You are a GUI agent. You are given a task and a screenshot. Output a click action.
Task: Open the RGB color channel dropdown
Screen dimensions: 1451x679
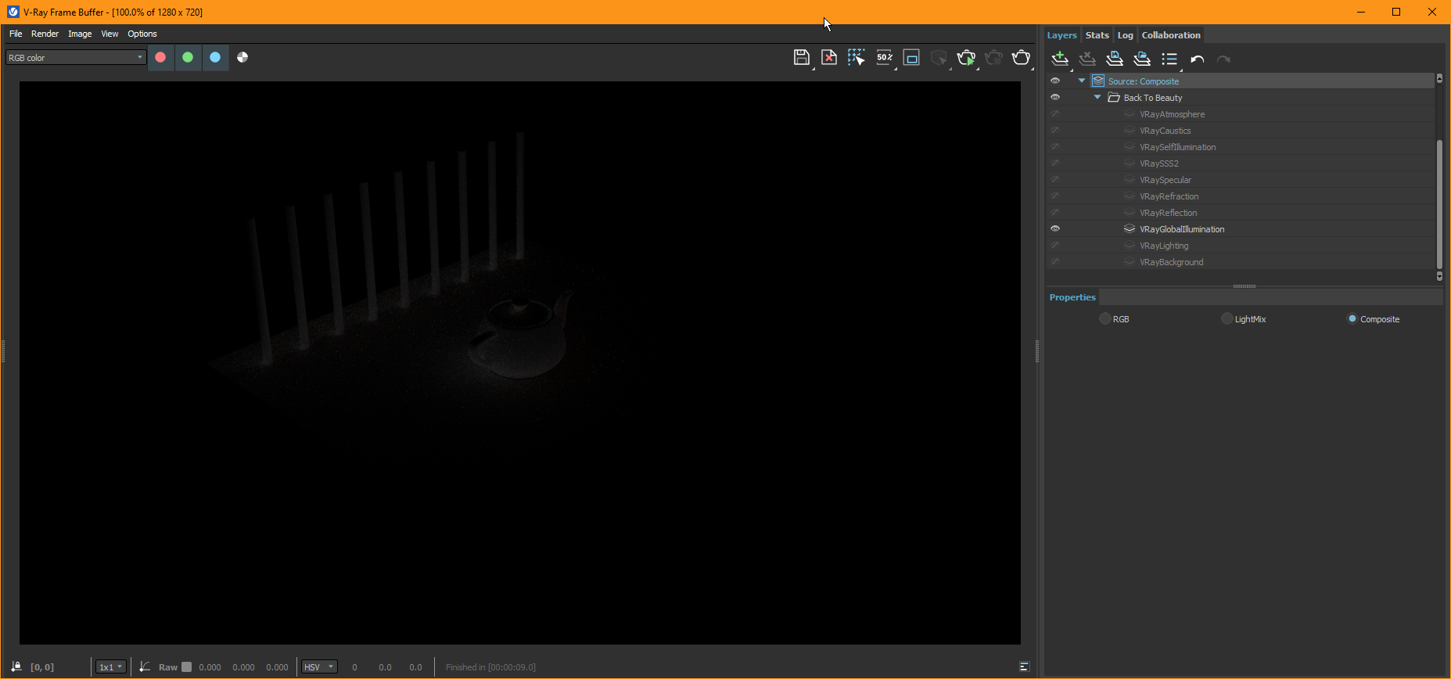(76, 57)
